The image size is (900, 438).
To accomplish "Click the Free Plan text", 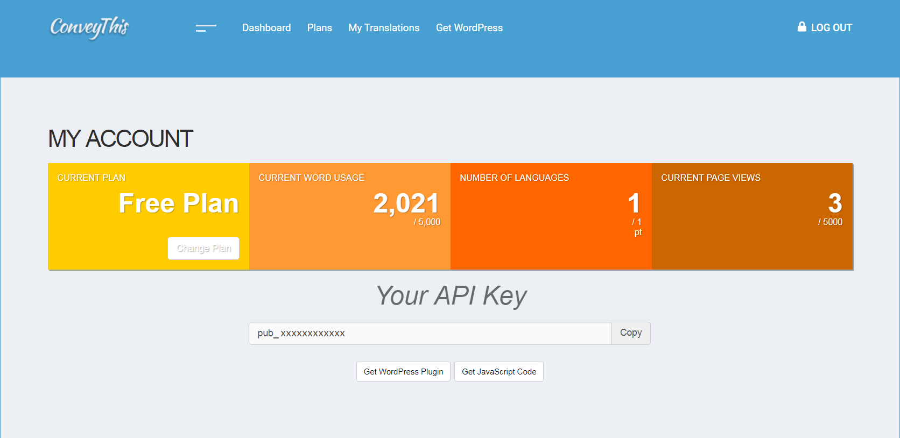I will click(178, 203).
